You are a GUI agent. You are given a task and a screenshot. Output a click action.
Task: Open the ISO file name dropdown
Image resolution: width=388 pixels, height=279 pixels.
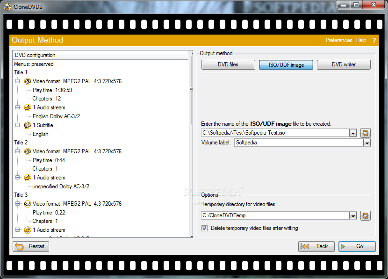(x=353, y=133)
